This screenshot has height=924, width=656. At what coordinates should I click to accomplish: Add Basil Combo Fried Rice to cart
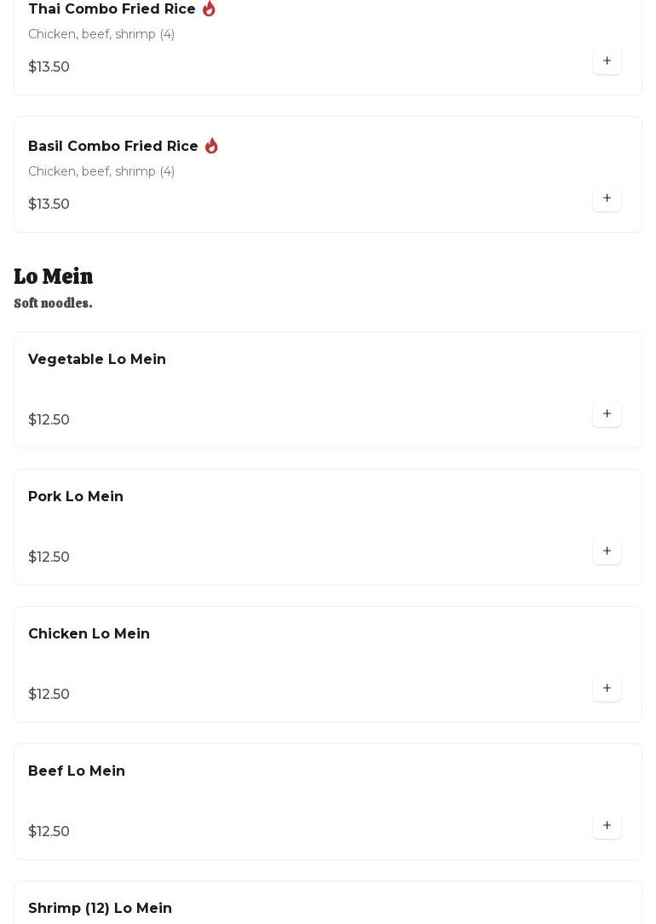click(x=607, y=199)
